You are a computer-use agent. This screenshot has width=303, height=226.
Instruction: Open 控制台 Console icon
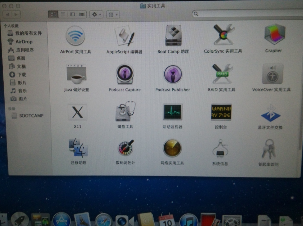[221, 112]
